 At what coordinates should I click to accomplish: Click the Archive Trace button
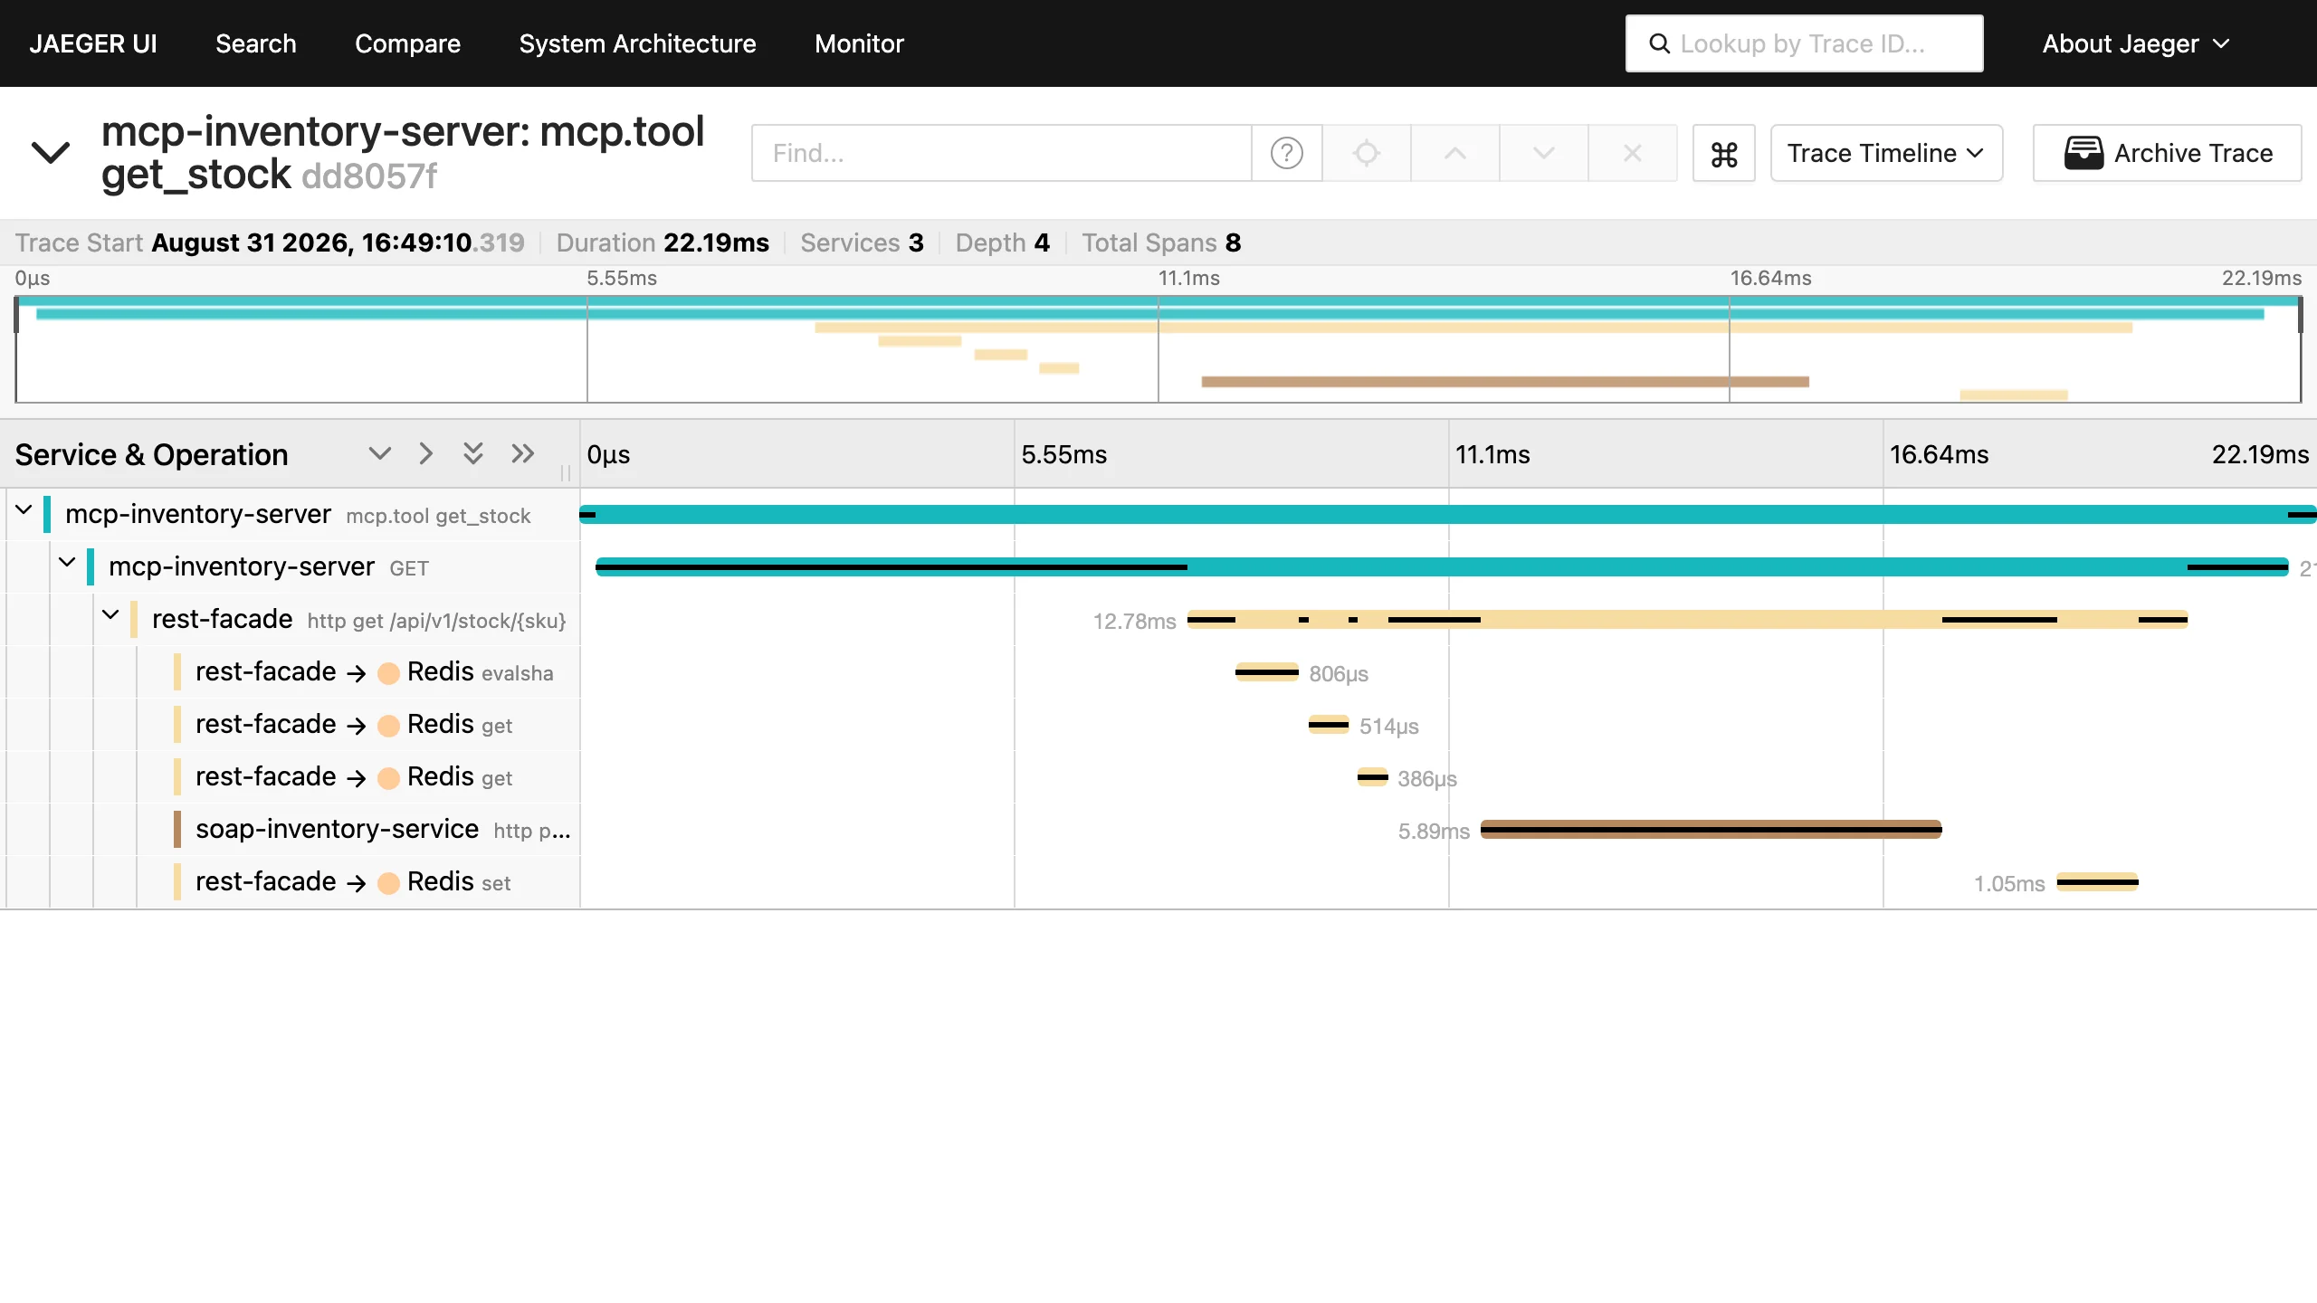pyautogui.click(x=2167, y=153)
